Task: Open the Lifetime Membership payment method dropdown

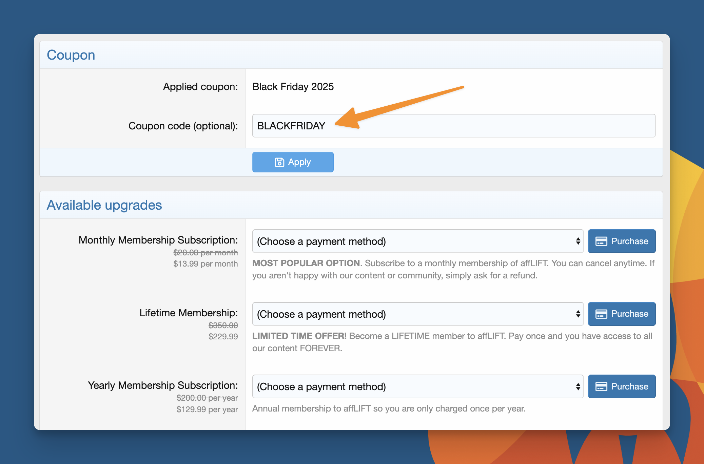Action: tap(417, 314)
